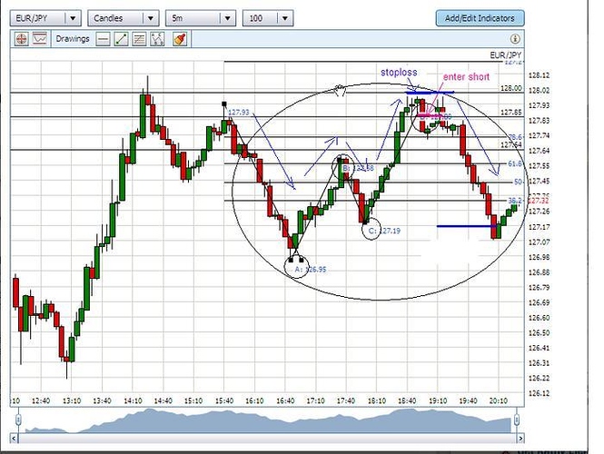The height and width of the screenshot is (454, 604).
Task: Click the chart info icon
Action: pyautogui.click(x=515, y=38)
